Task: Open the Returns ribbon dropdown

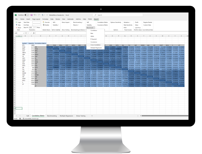Action: (76, 25)
